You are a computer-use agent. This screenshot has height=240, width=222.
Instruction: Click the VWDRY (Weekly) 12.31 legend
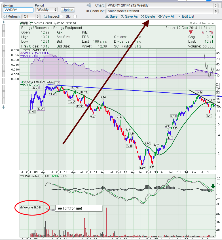pos(37,82)
